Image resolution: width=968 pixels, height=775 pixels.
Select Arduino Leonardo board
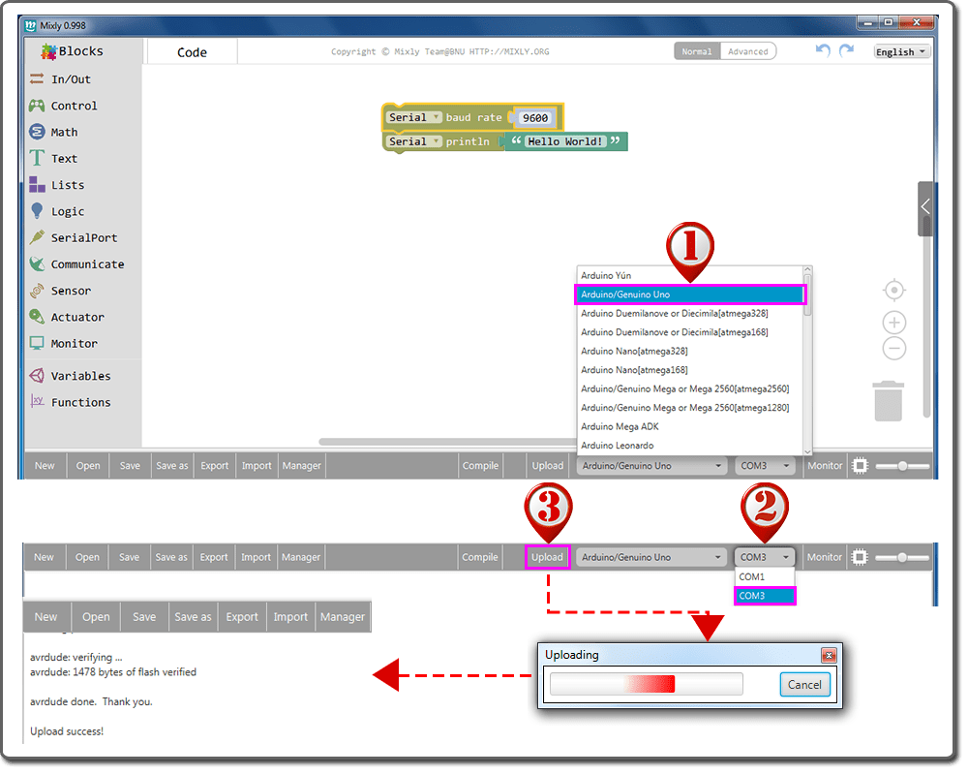point(690,446)
